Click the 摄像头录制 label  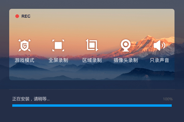[126, 60]
